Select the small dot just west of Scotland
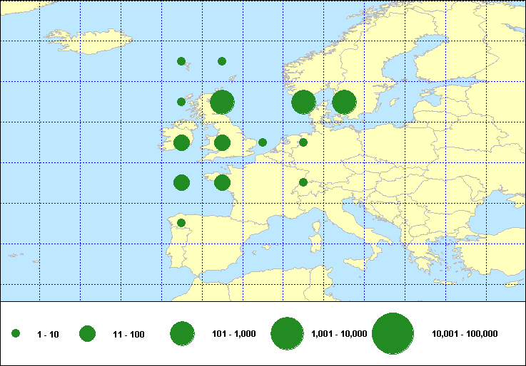The height and width of the screenshot is (366, 526). click(181, 102)
